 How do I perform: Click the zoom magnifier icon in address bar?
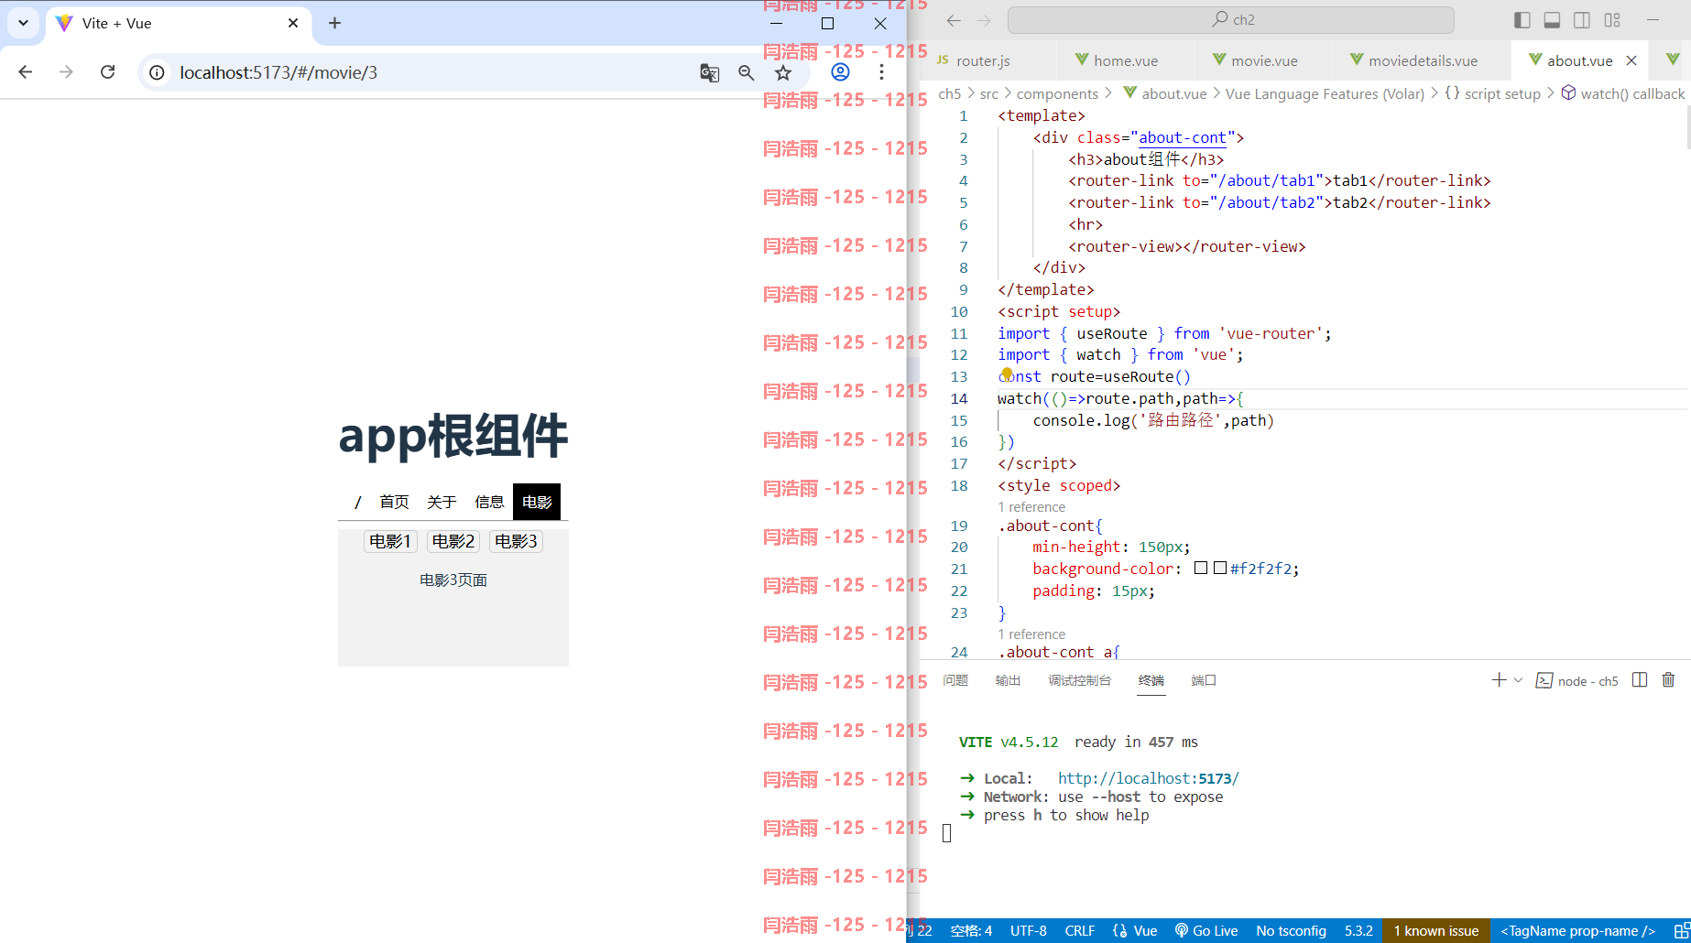point(747,72)
